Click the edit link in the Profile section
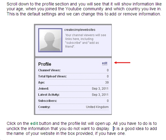Screen dimensions: 166x140 point(105,63)
